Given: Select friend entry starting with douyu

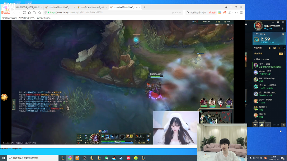Looking at the screenshot, I should pyautogui.click(x=269, y=73).
